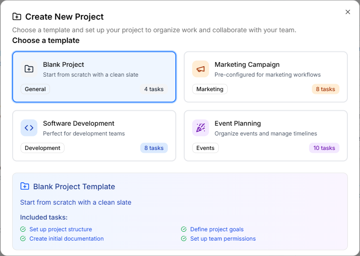Click folder icon next to Blank Project Template
360x256 pixels.
25,186
